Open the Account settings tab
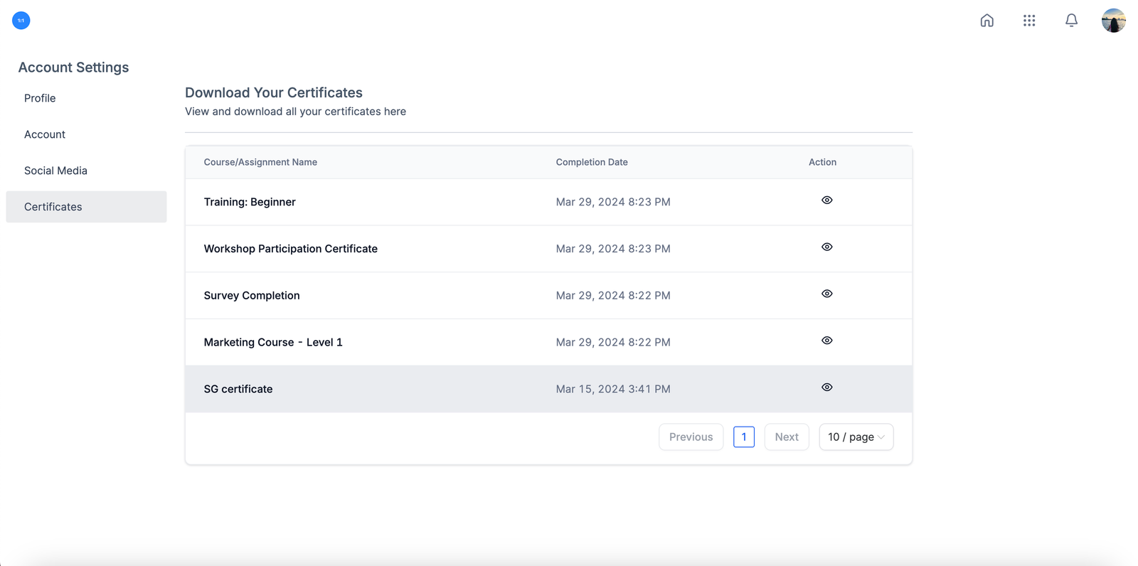Viewport: 1138px width, 566px height. coord(45,134)
